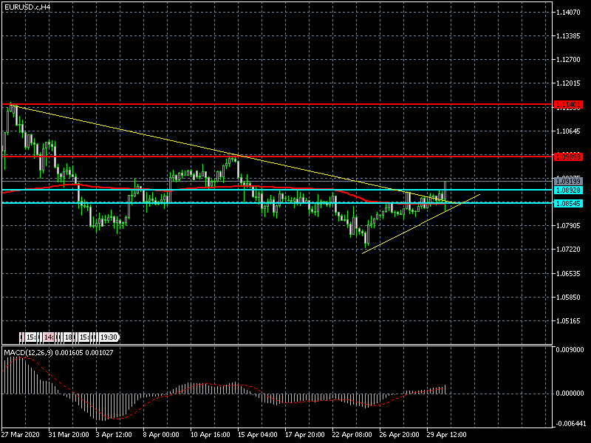The width and height of the screenshot is (591, 443).
Task: Click the 26 Apr 20:00 time label
Action: 399,435
